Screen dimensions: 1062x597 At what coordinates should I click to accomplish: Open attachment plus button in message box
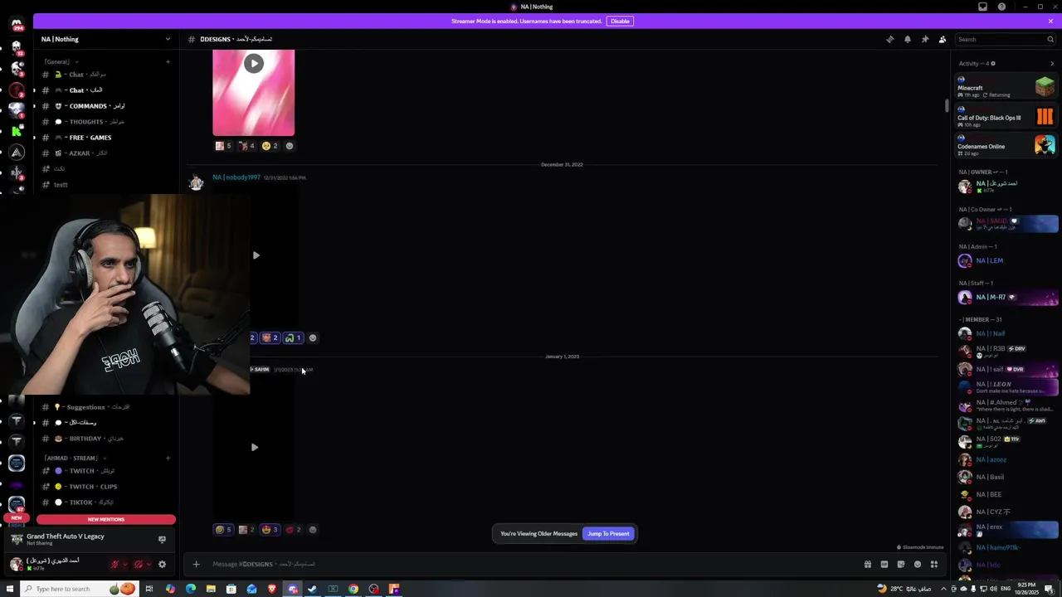tap(196, 565)
